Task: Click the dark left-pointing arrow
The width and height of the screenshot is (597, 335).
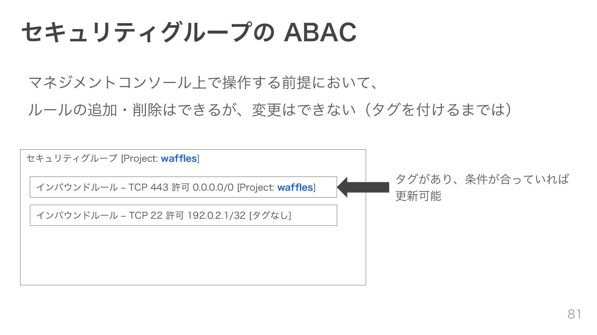Action: [363, 187]
